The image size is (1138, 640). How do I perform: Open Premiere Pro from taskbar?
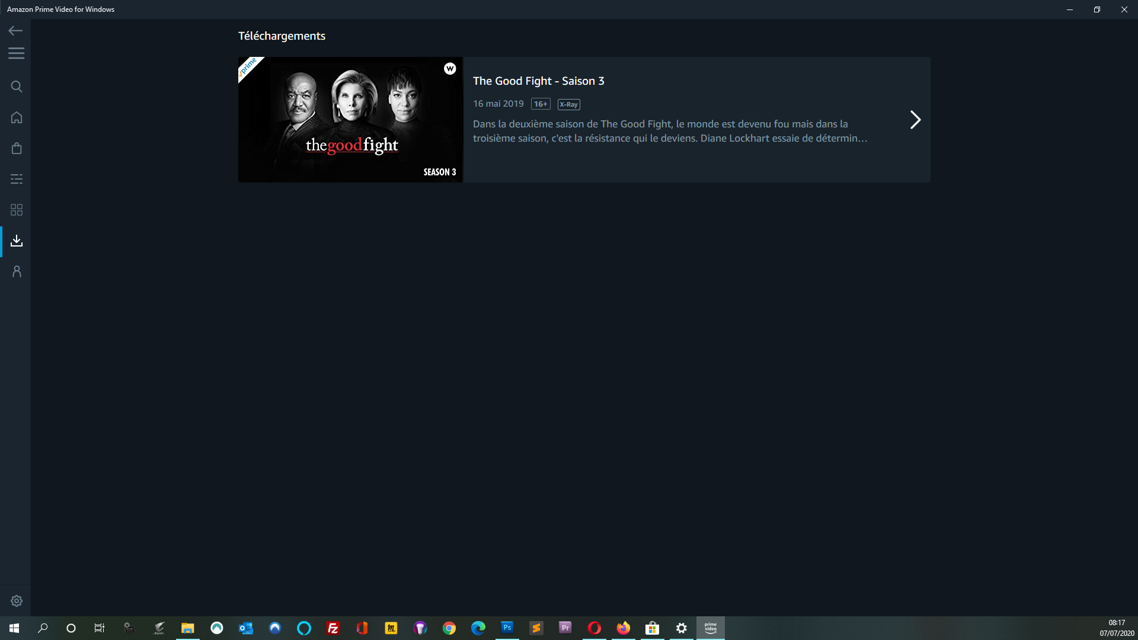[565, 628]
